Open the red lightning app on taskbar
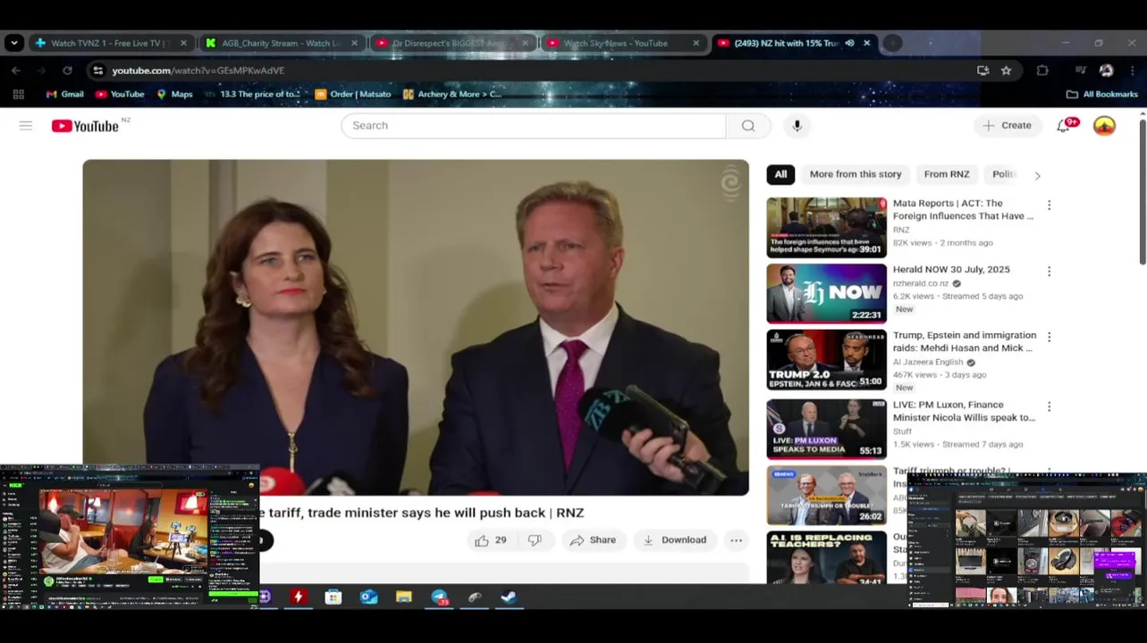Image resolution: width=1147 pixels, height=643 pixels. (299, 597)
